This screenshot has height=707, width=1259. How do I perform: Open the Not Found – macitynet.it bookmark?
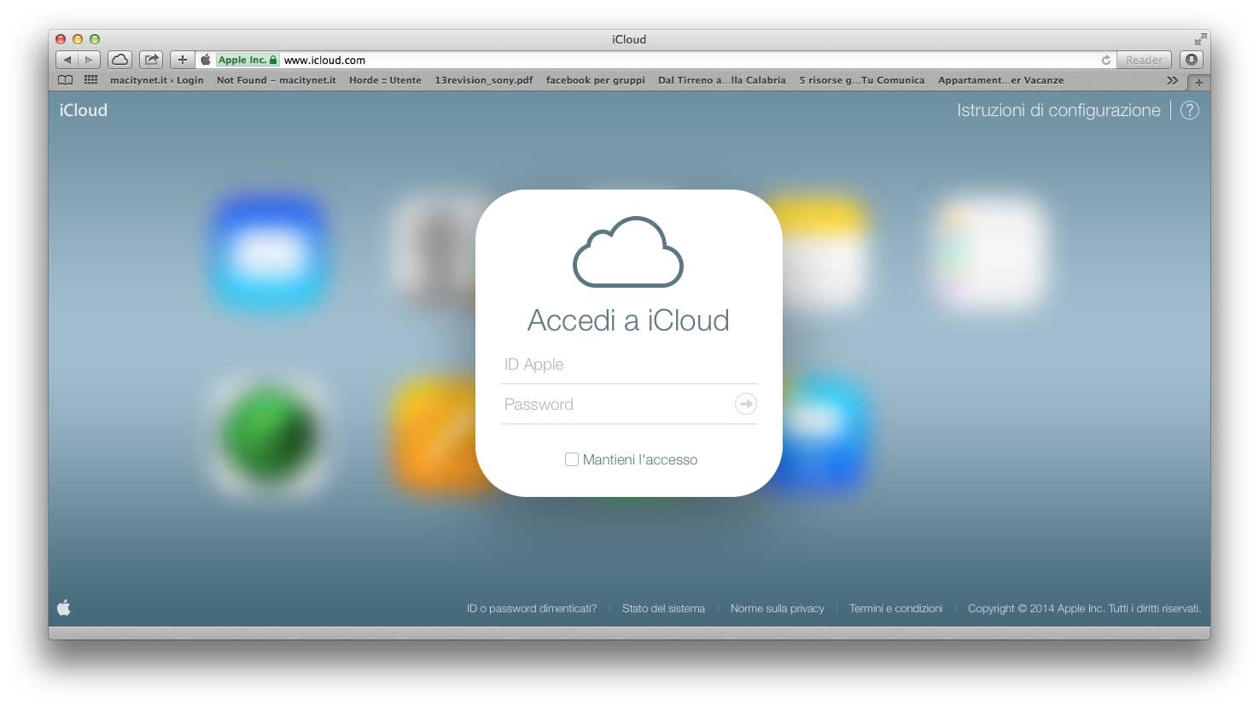pos(277,80)
